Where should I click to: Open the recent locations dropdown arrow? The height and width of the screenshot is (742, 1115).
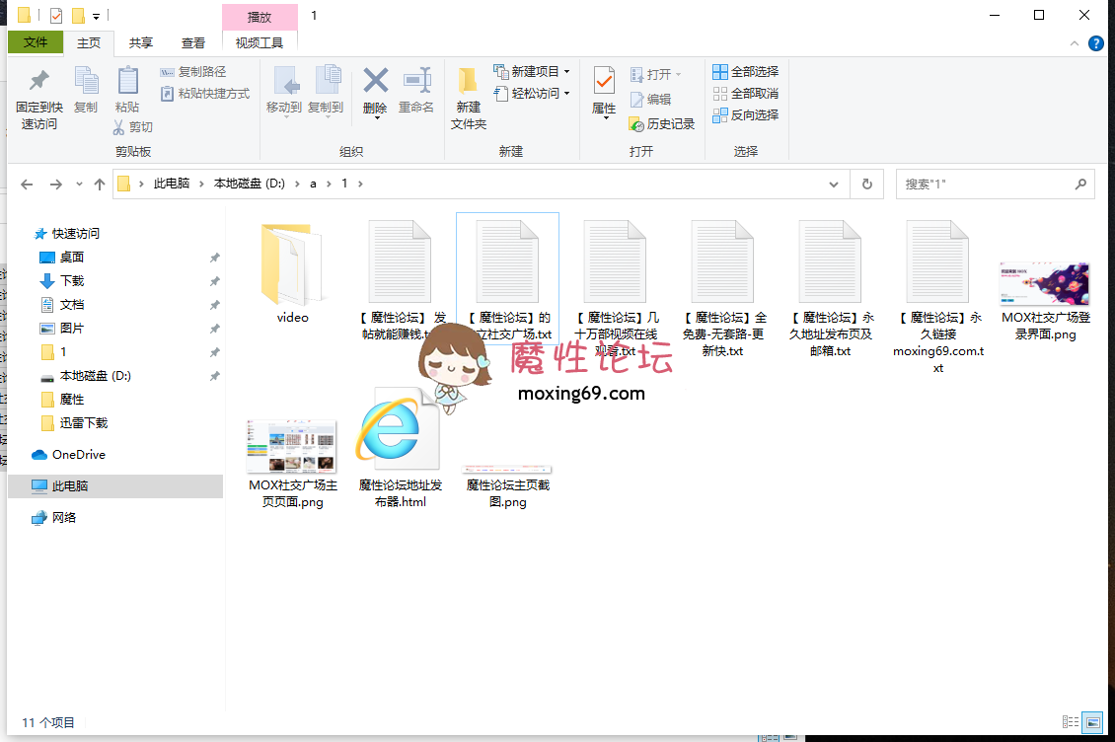point(79,185)
